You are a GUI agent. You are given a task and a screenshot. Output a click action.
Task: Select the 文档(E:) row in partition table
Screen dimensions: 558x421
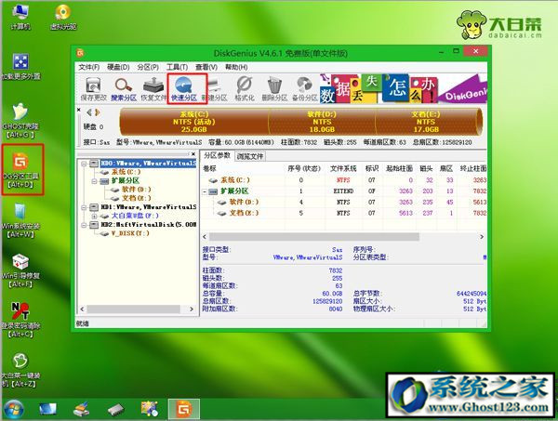[x=344, y=214]
